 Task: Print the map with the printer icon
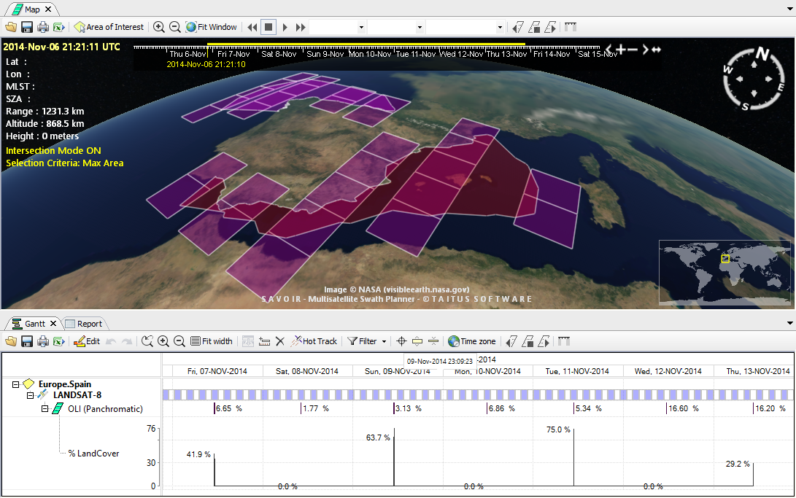(43, 27)
